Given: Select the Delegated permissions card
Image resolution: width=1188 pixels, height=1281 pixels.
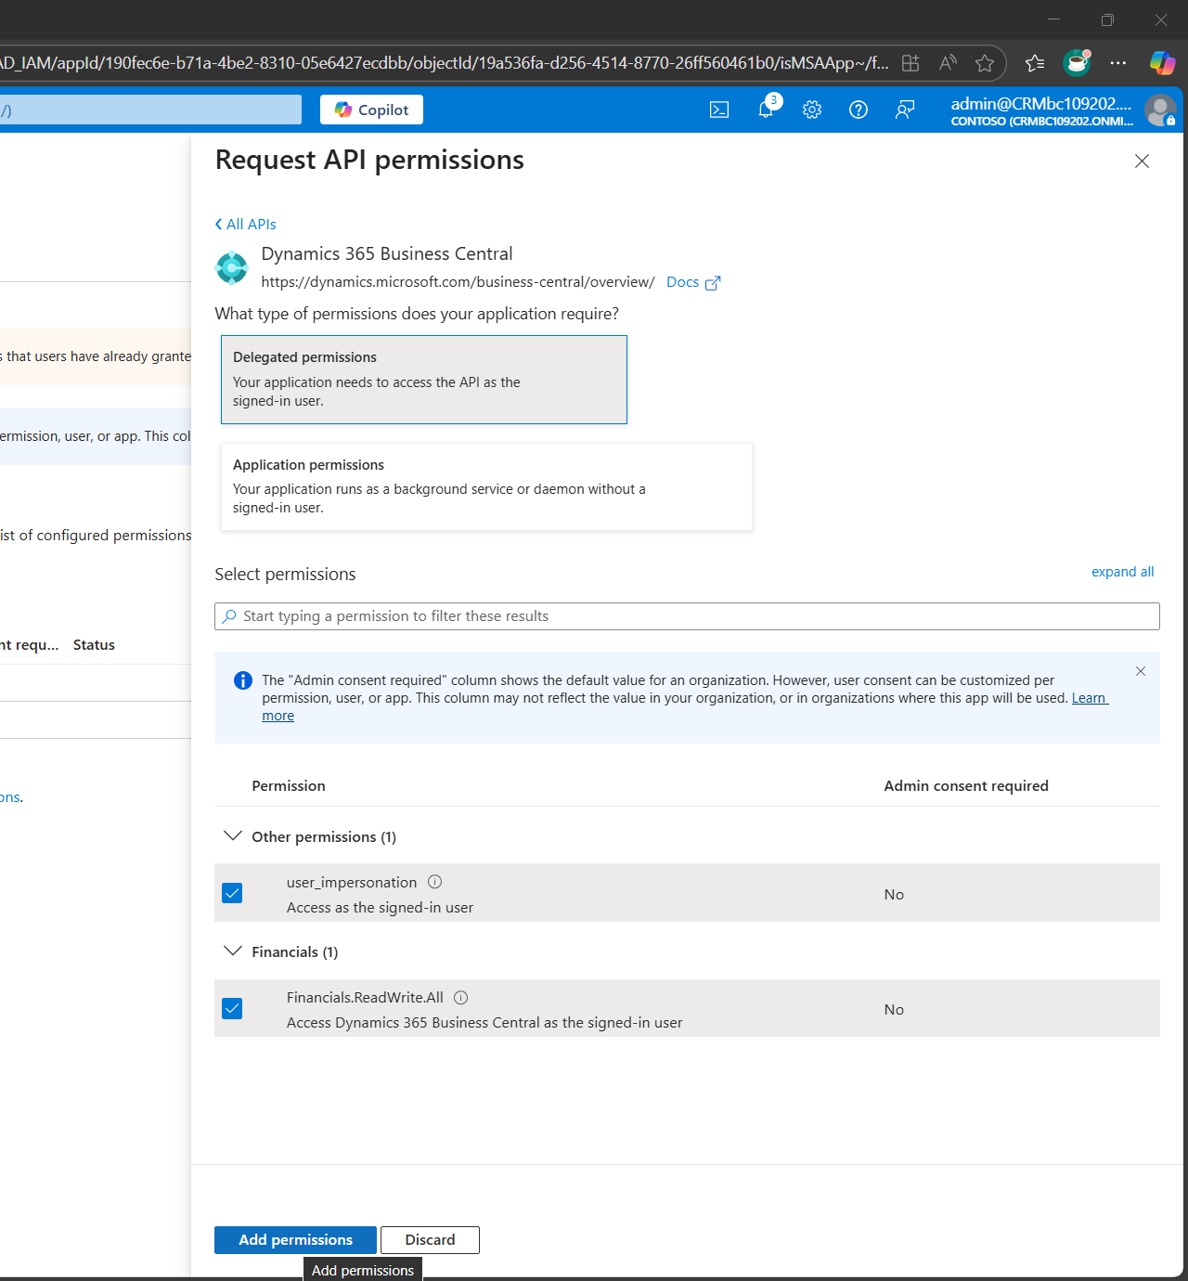Looking at the screenshot, I should pyautogui.click(x=424, y=380).
